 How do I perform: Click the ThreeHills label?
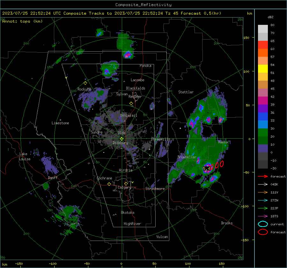[x=160, y=139]
